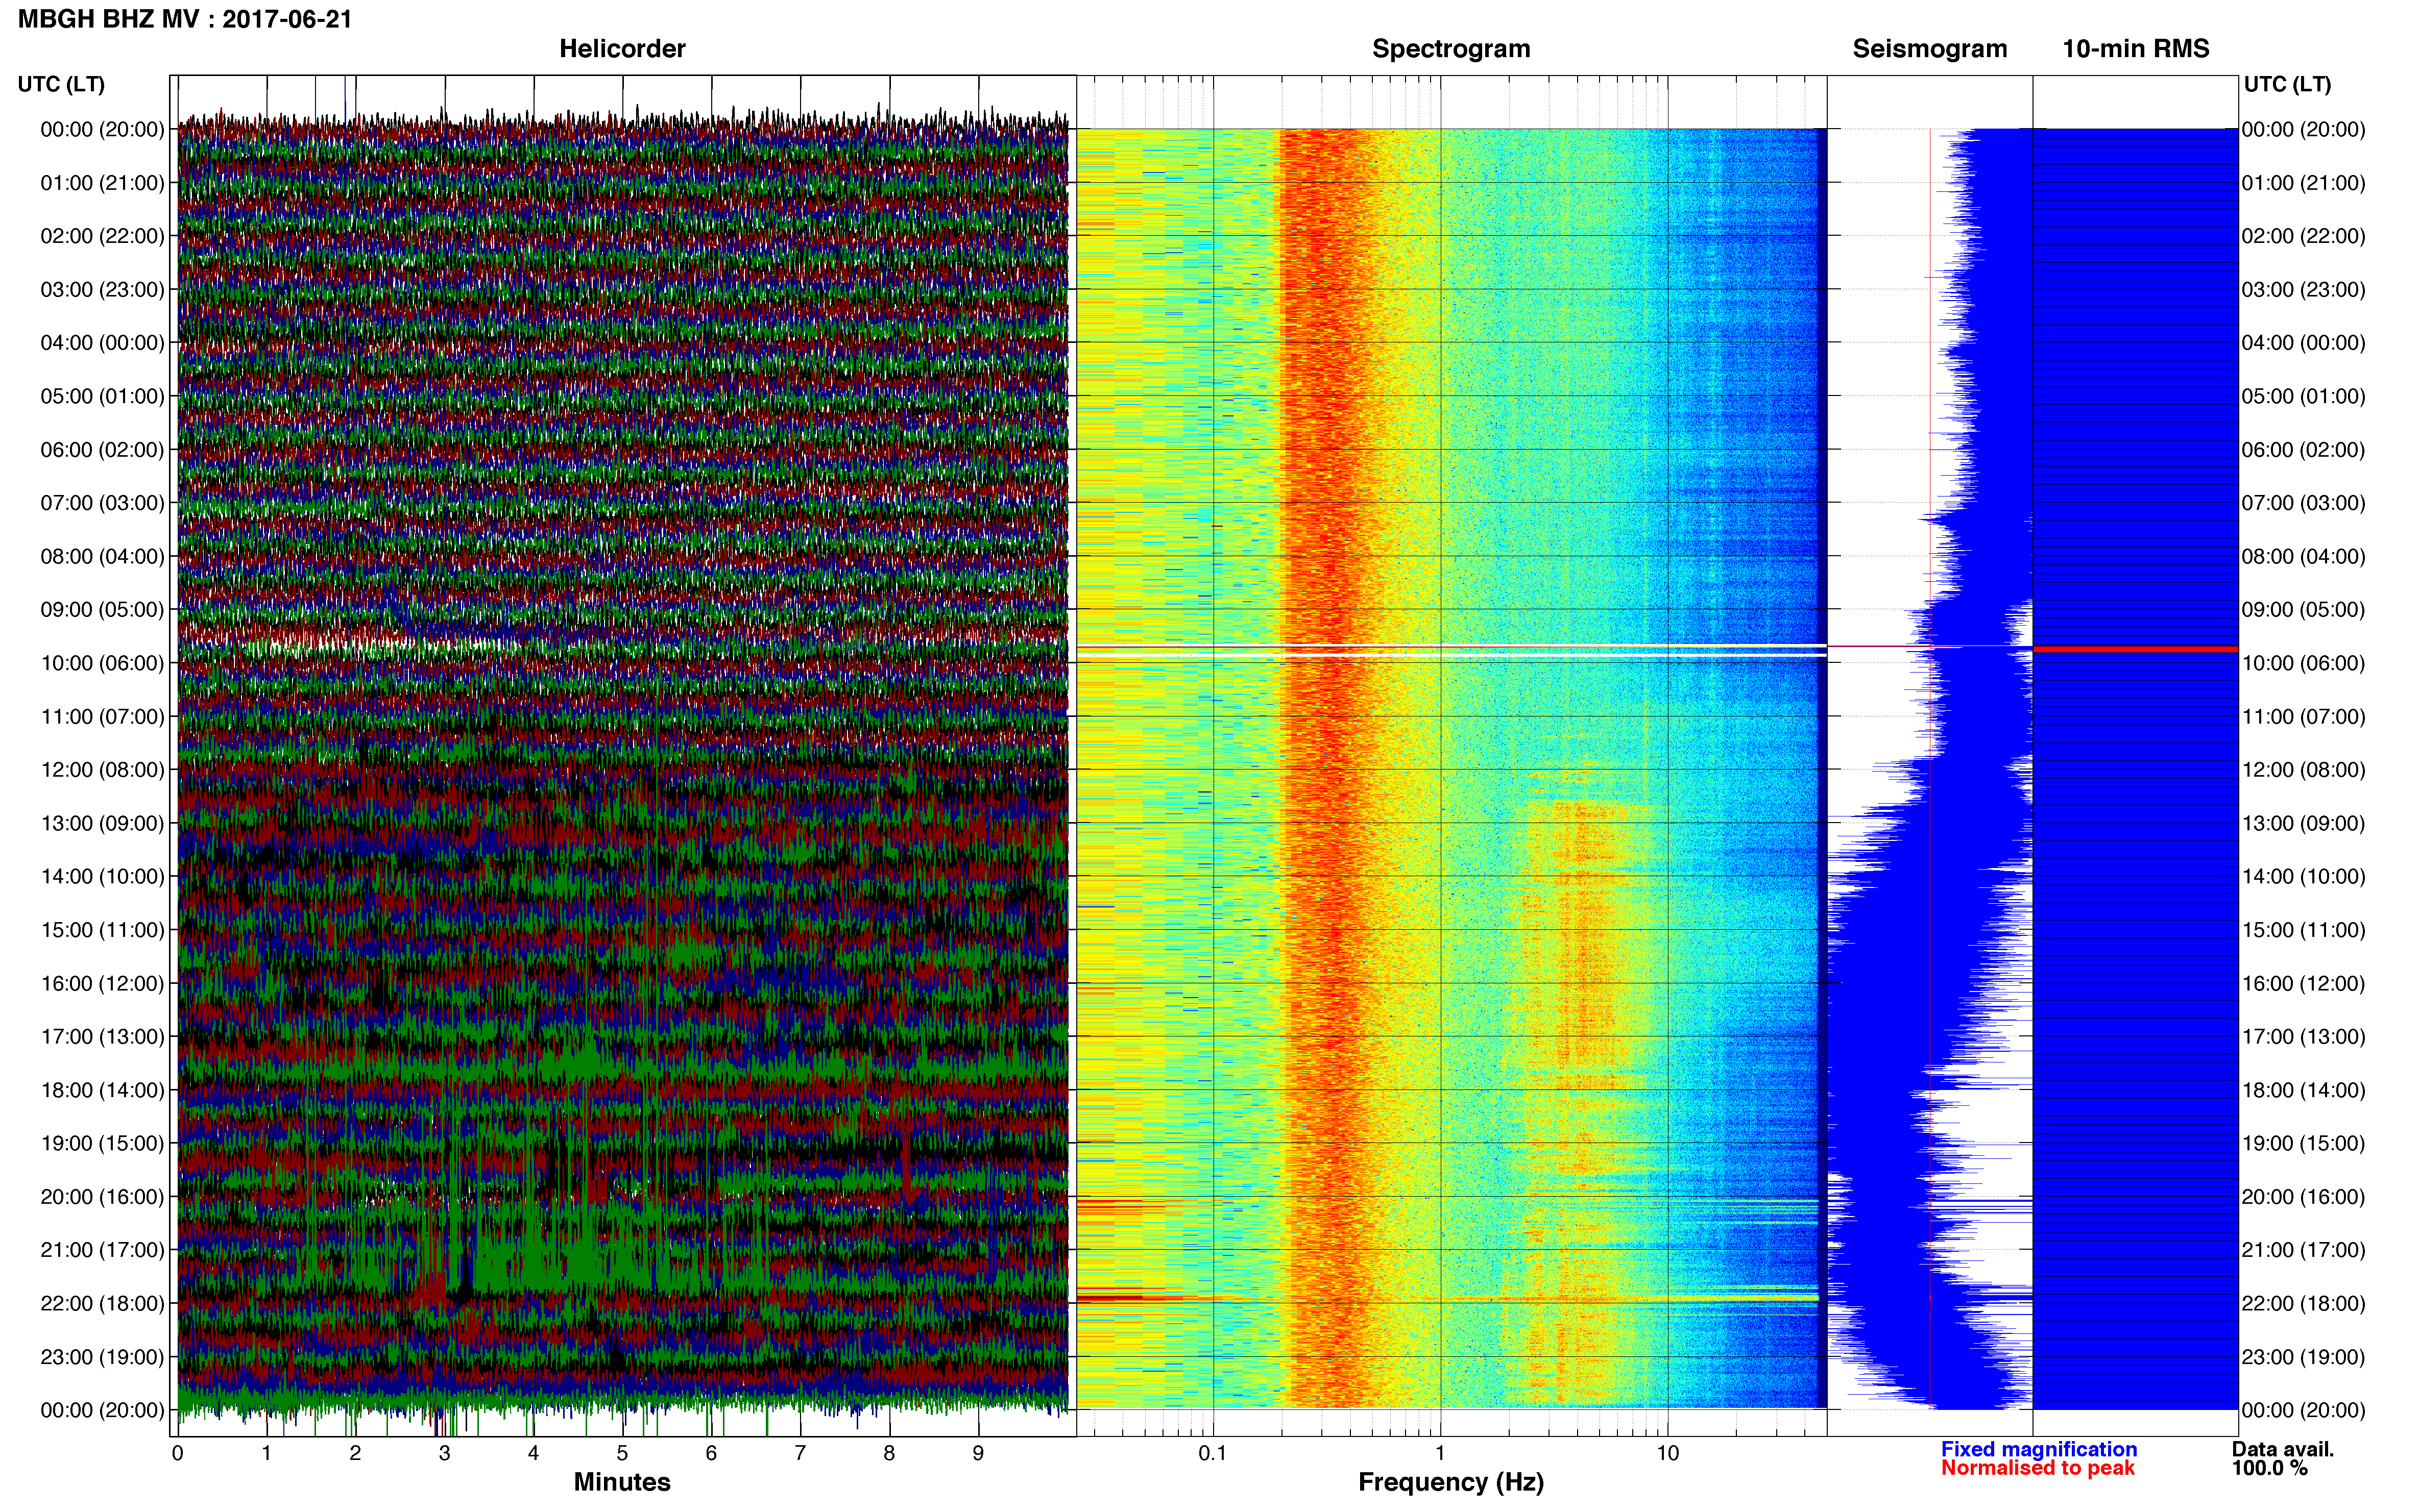This screenshot has height=1512, width=2420.
Task: Click the red bar in 10-min RMS panel
Action: click(2135, 650)
